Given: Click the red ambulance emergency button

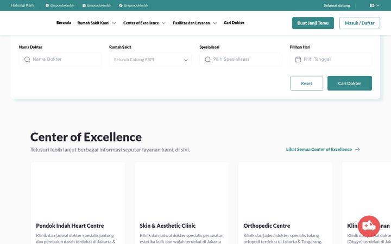Looking at the screenshot, I should 369,226.
